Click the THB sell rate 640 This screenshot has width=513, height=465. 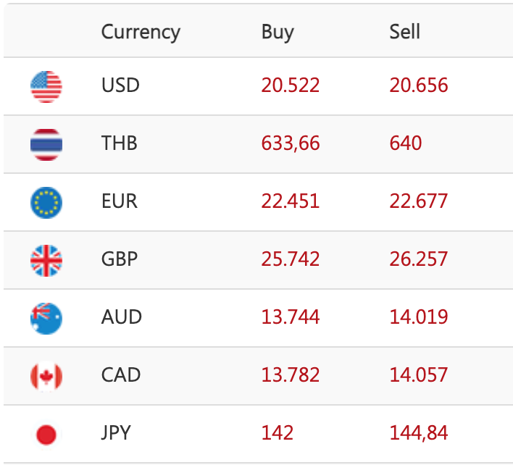pyautogui.click(x=405, y=143)
